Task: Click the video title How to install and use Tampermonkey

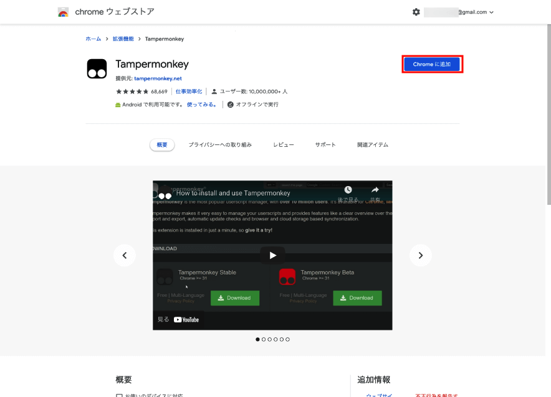Action: [x=233, y=193]
